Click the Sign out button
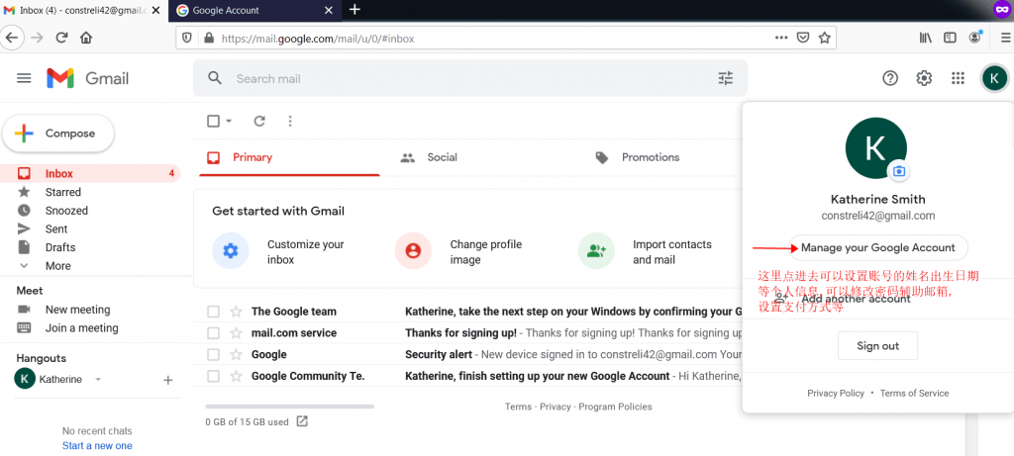This screenshot has width=1014, height=456. (x=877, y=346)
